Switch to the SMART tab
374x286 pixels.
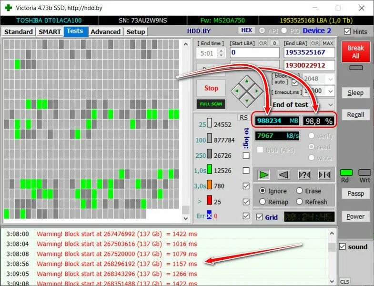(50, 32)
